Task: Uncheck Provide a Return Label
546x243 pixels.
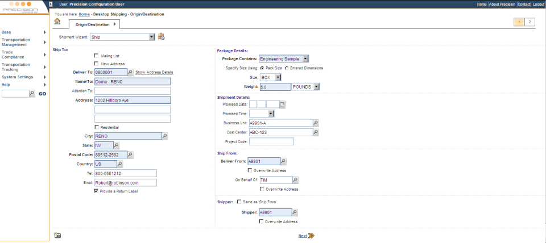Action: click(96, 191)
